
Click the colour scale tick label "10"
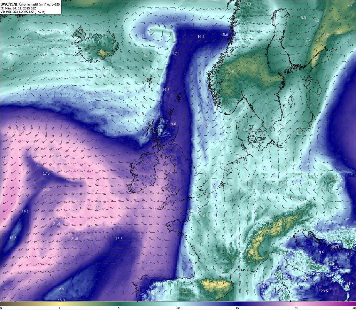(x=178, y=308)
